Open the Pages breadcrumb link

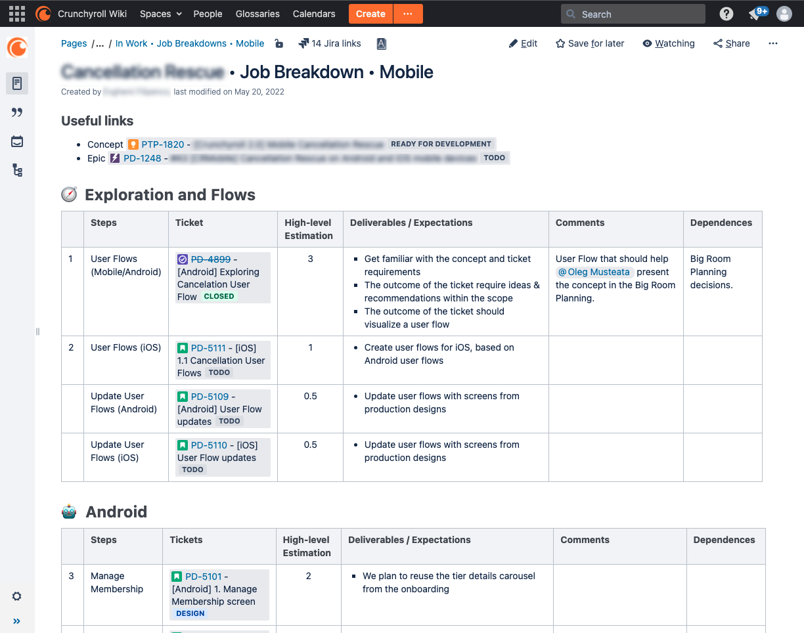(x=74, y=43)
